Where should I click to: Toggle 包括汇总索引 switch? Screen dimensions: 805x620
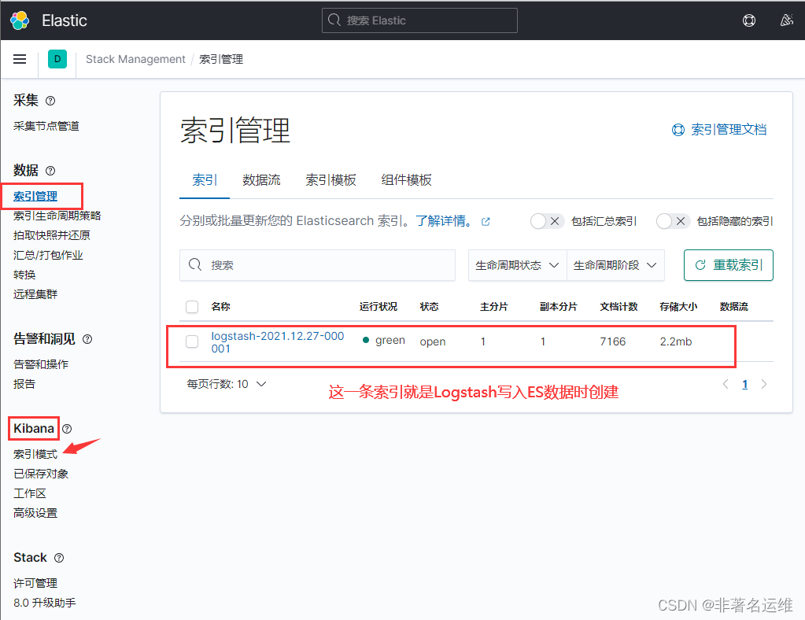coord(547,221)
